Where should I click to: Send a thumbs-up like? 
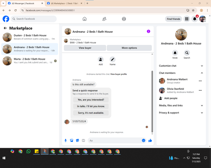pyautogui.click(x=150, y=140)
